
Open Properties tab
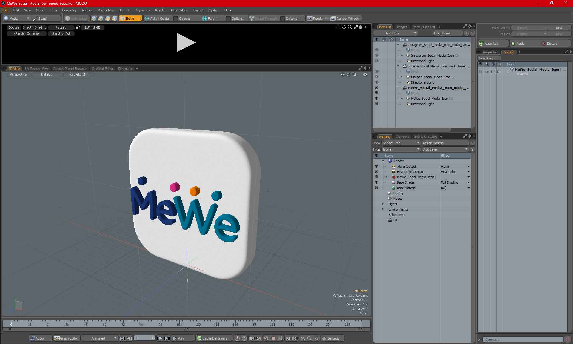(x=490, y=52)
